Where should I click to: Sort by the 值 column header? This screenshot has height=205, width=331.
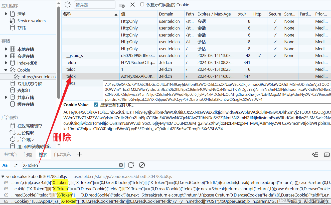point(138,14)
